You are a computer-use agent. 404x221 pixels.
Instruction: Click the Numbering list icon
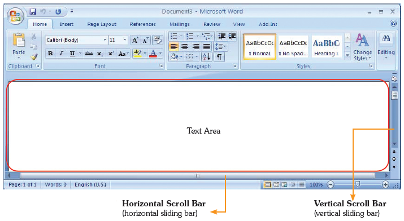(x=190, y=36)
